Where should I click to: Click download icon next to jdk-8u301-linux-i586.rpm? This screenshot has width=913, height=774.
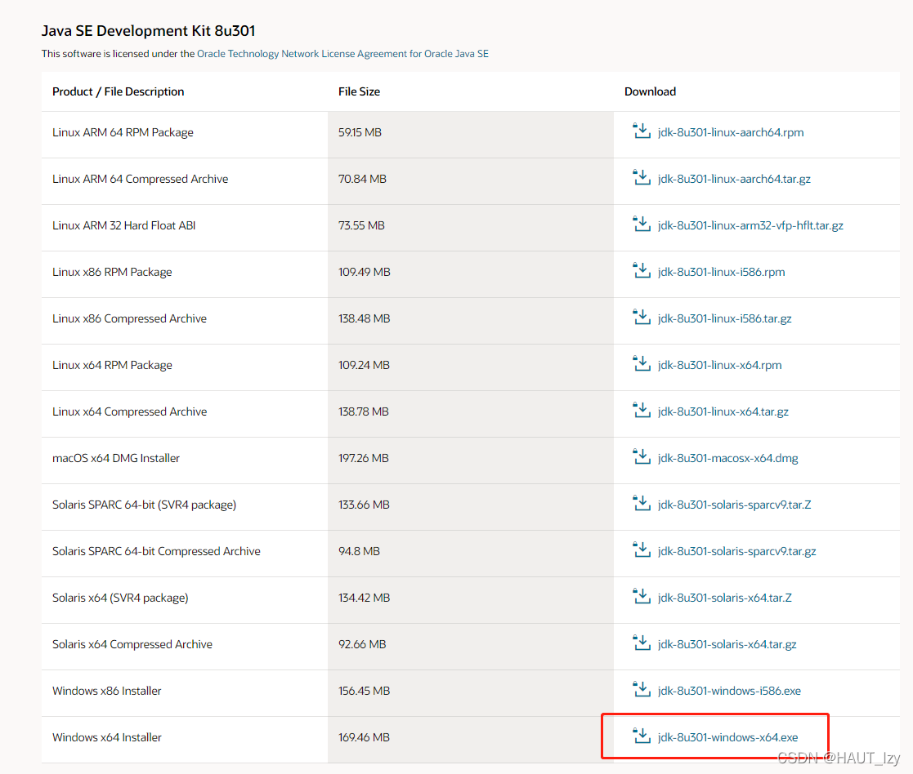pos(642,270)
